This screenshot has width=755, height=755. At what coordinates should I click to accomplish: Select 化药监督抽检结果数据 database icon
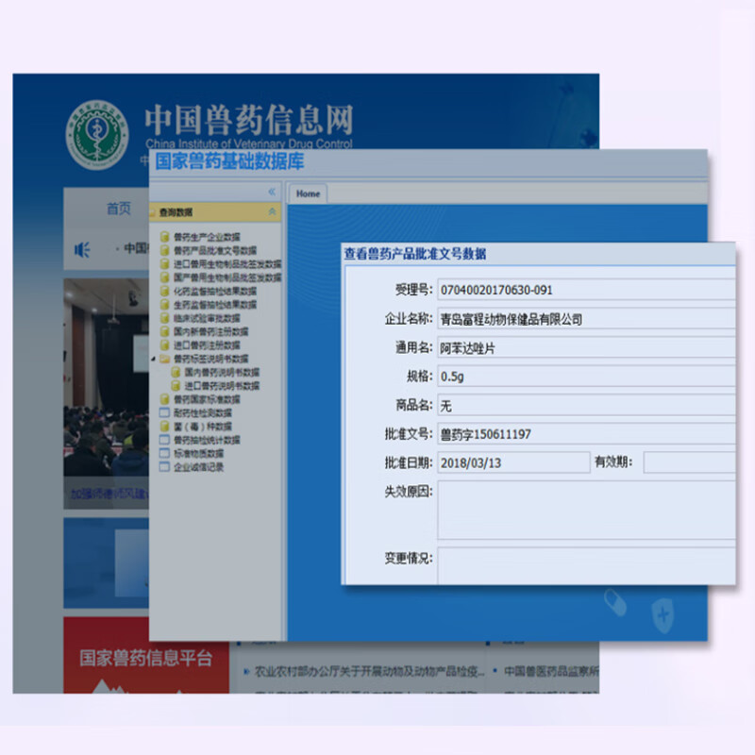(165, 292)
